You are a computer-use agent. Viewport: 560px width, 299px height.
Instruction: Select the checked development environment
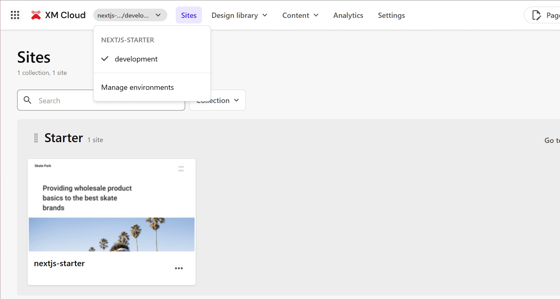click(x=136, y=59)
